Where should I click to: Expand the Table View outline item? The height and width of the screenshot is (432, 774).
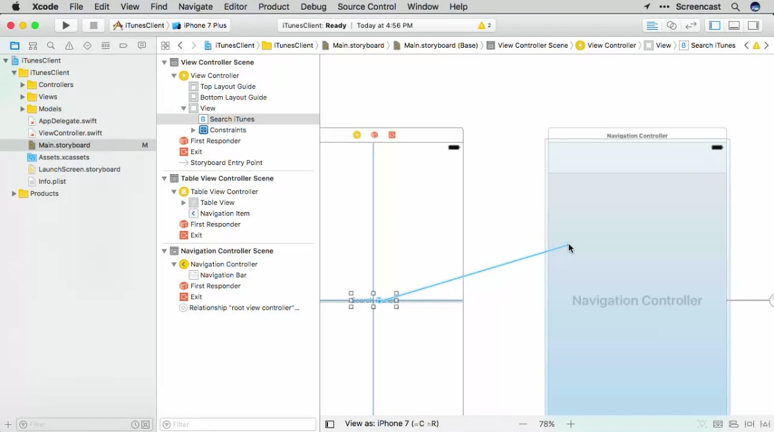pyautogui.click(x=183, y=202)
